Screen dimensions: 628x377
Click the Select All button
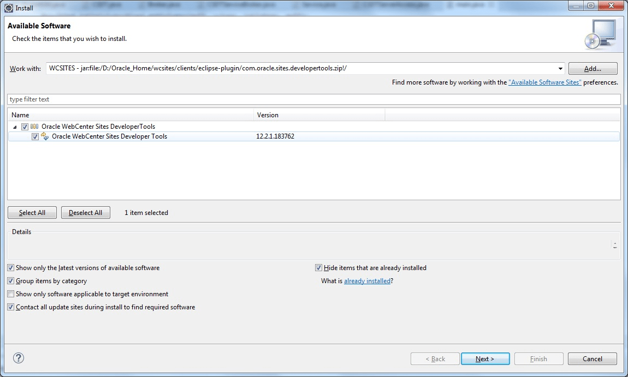coord(32,213)
